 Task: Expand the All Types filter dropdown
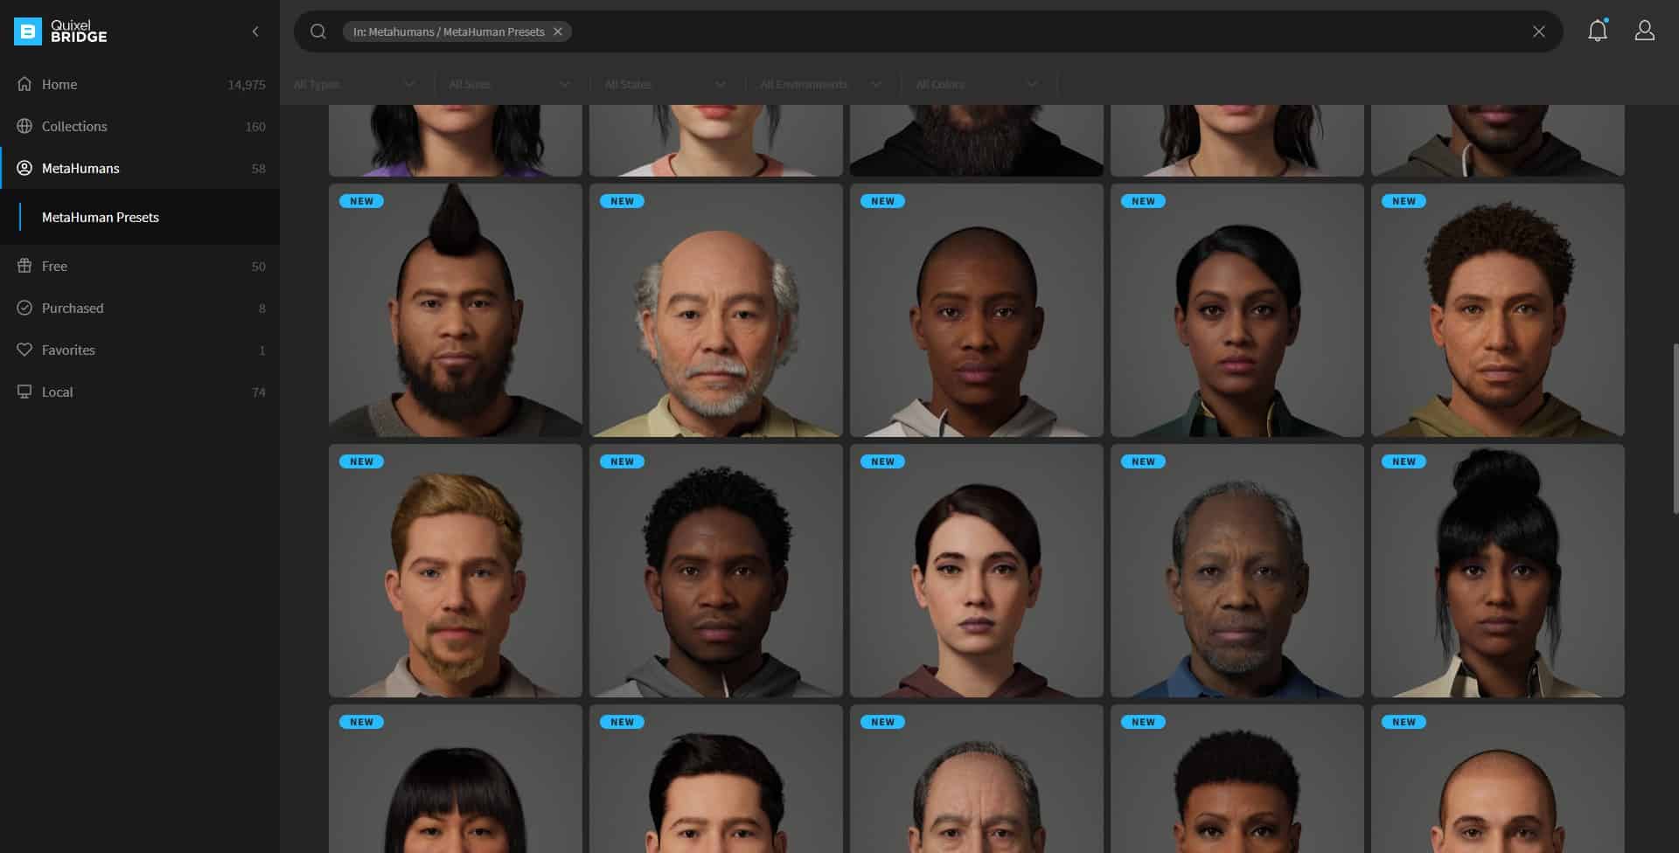(354, 84)
